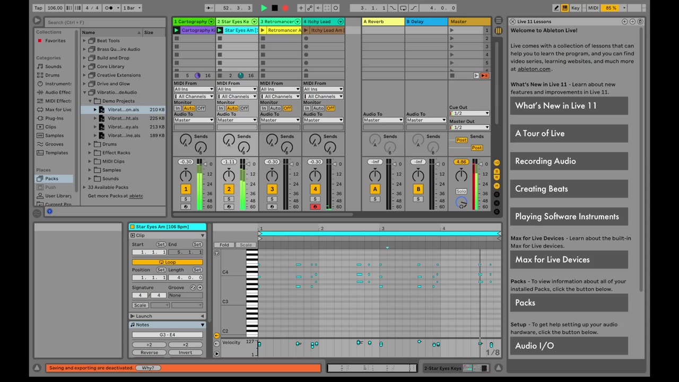Disarm track 4 red record arm
The image size is (679, 382).
315,206
